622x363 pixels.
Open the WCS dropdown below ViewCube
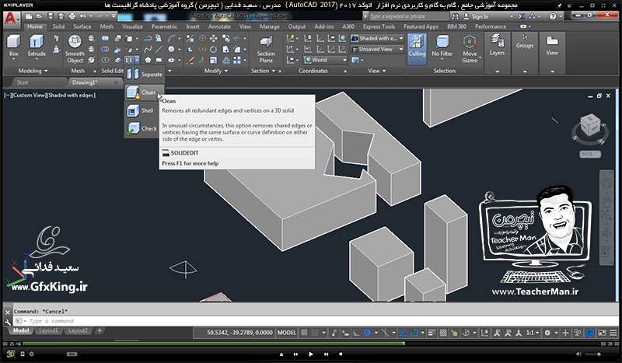pyautogui.click(x=590, y=154)
